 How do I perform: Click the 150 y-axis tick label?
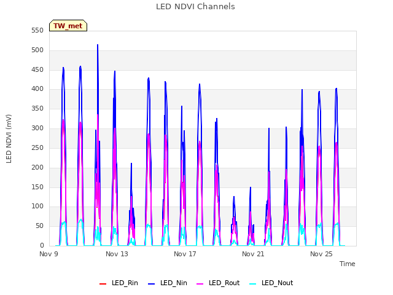pos(37,187)
